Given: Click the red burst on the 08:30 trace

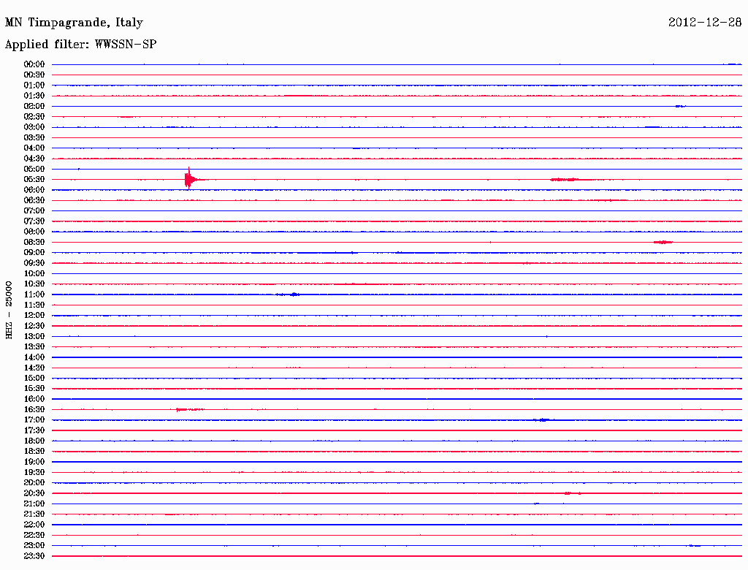Looking at the screenshot, I should click(x=663, y=242).
